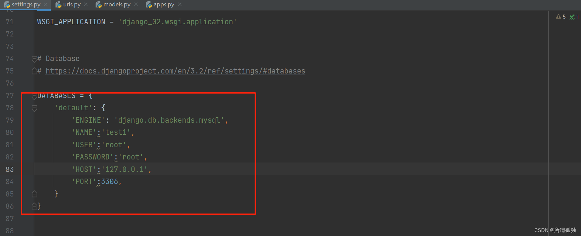Click the Python file icon on settings.py tab
This screenshot has width=581, height=236.
[7, 5]
